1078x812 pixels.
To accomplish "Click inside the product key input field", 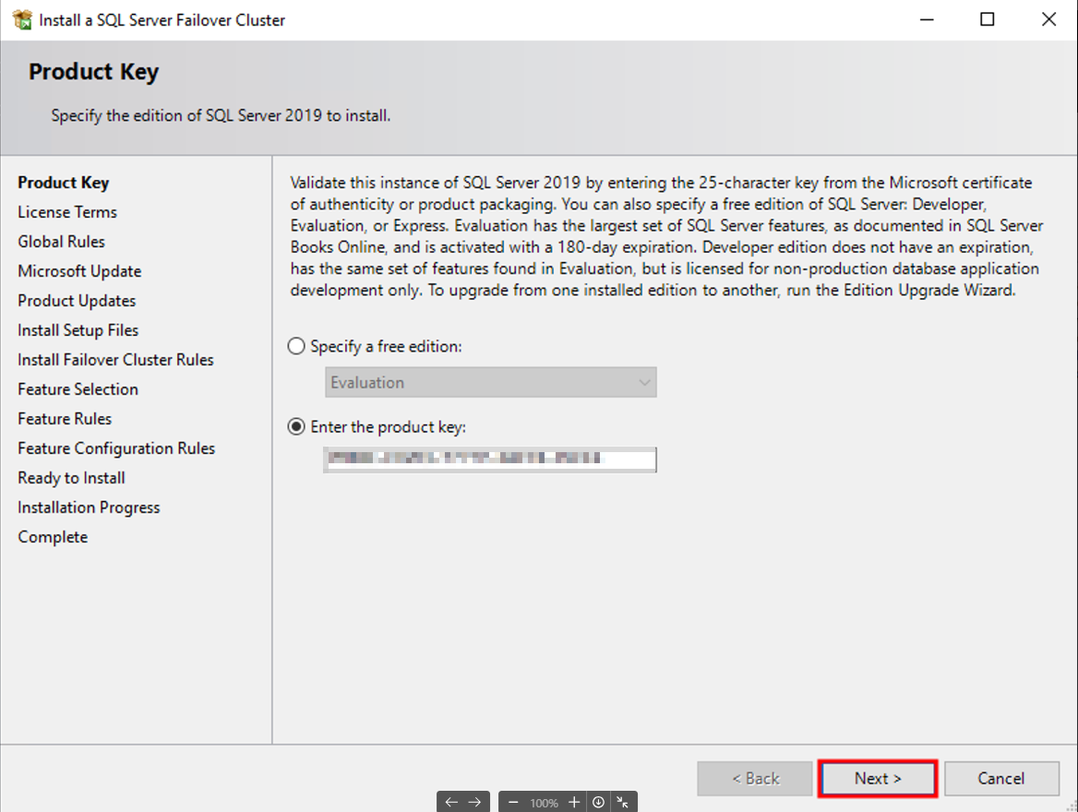I will (490, 460).
